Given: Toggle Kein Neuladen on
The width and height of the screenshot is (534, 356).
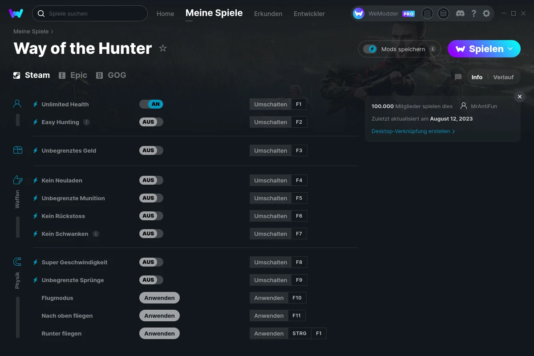Looking at the screenshot, I should click(151, 180).
